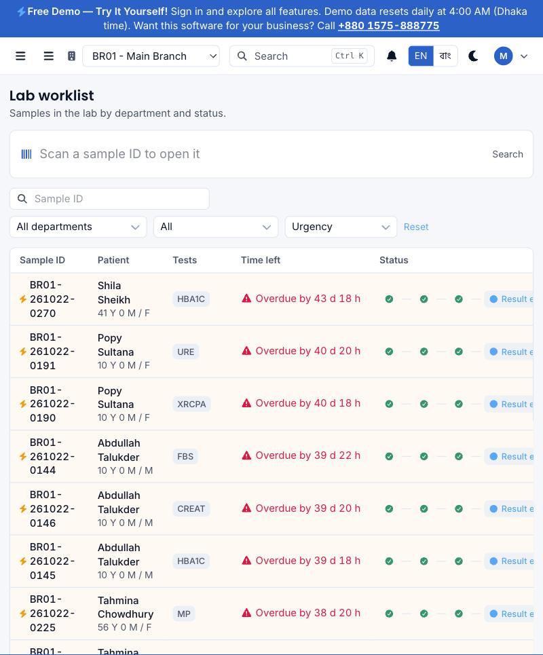Click the URE test tag
This screenshot has width=543, height=655.
[185, 352]
